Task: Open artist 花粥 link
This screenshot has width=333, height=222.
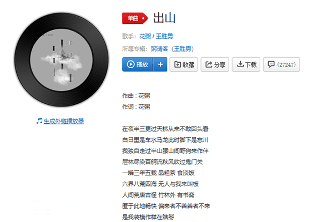Action: [145, 36]
